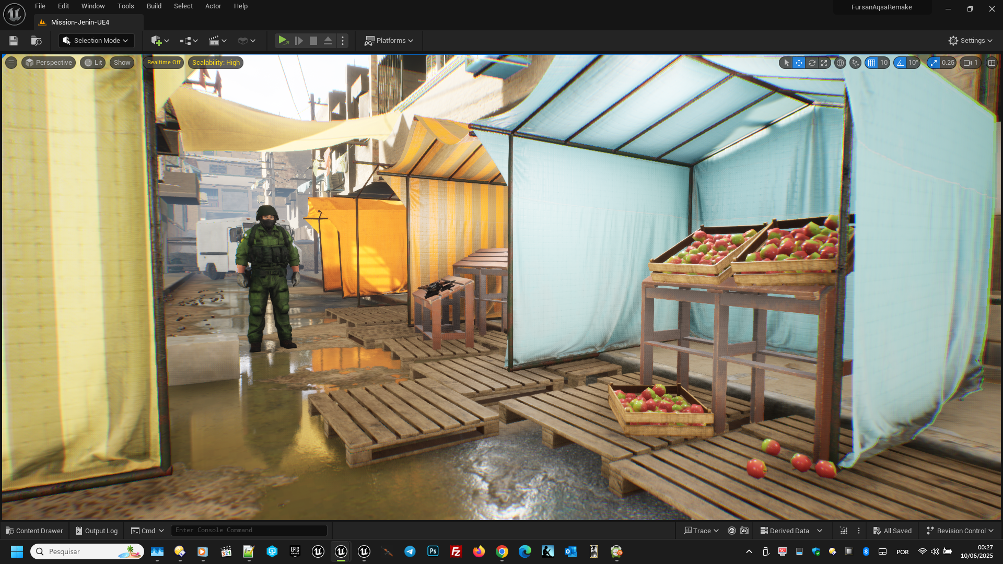1003x564 pixels.
Task: Click the Unreal Engine logo at top left
Action: (x=14, y=14)
